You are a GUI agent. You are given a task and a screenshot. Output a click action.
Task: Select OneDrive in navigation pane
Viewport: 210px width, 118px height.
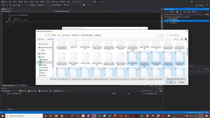(x=43, y=54)
